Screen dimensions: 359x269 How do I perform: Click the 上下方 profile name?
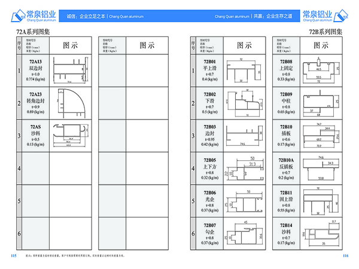click(x=210, y=167)
